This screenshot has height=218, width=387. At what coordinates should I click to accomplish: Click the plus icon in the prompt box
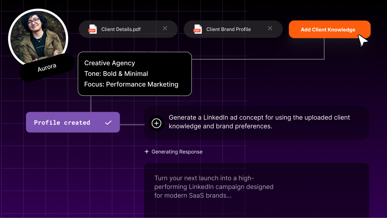click(x=156, y=123)
